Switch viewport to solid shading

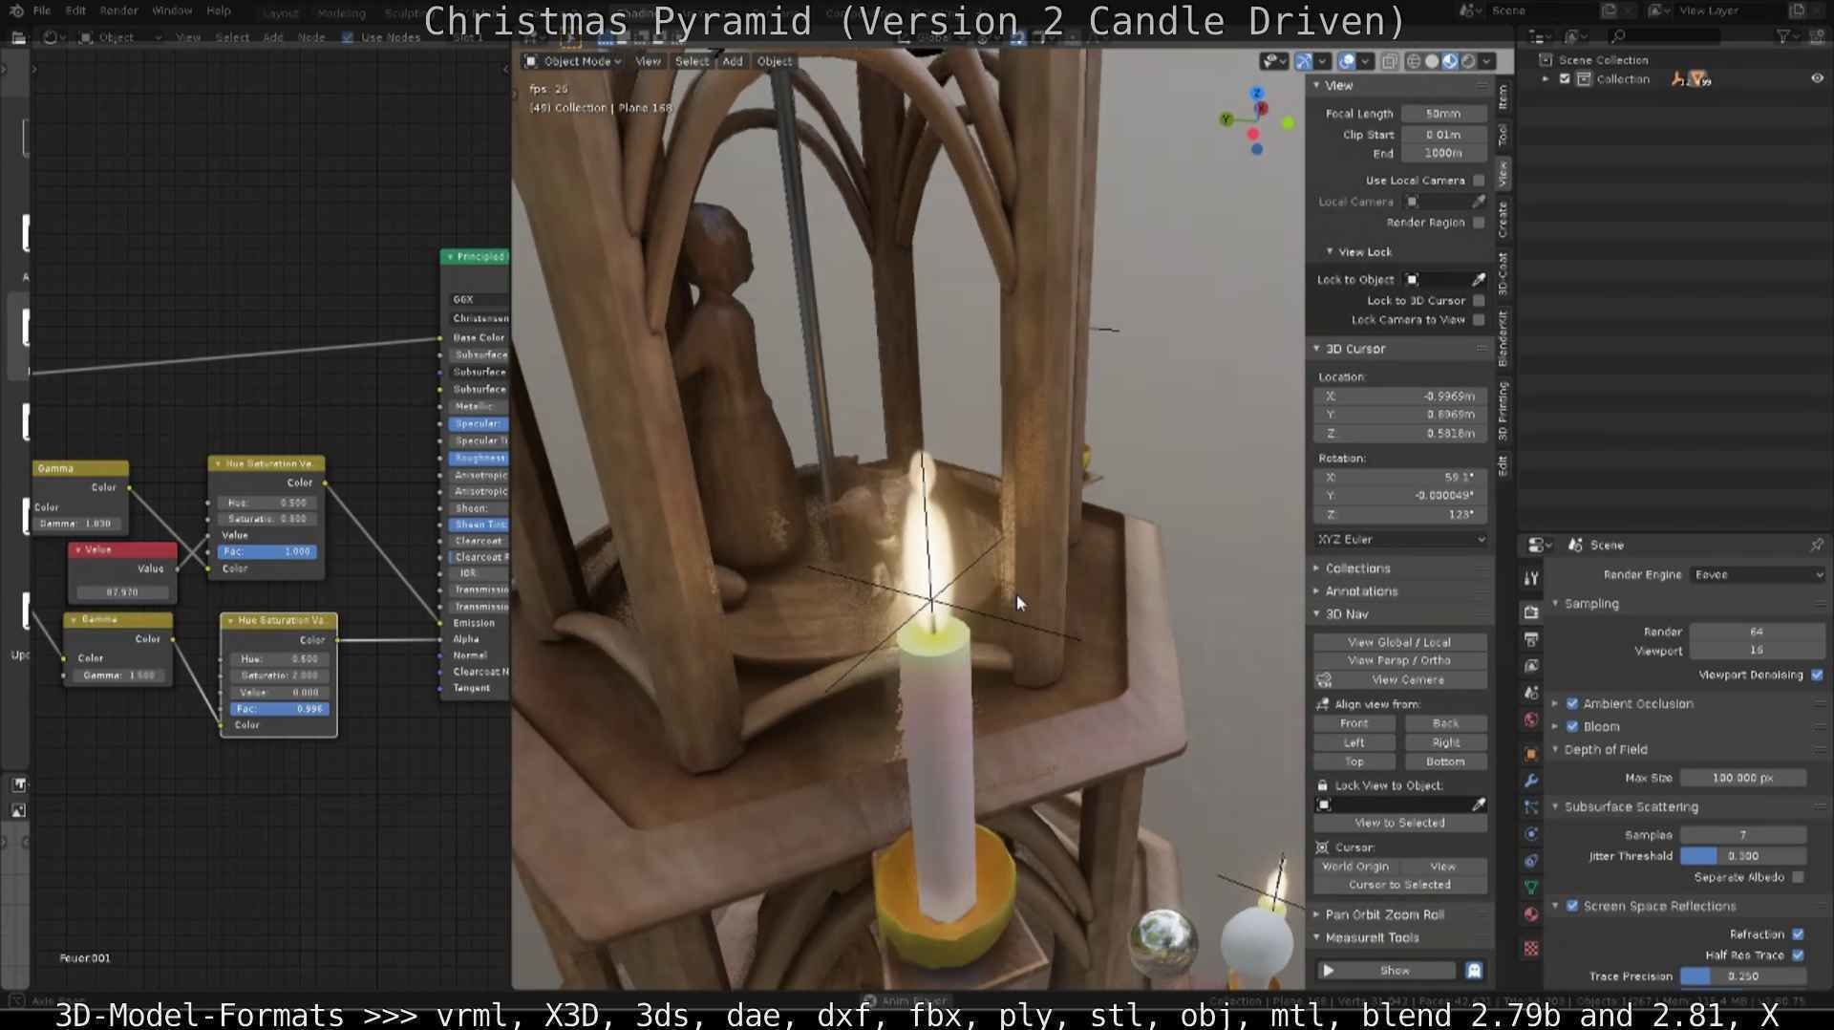tap(1432, 61)
